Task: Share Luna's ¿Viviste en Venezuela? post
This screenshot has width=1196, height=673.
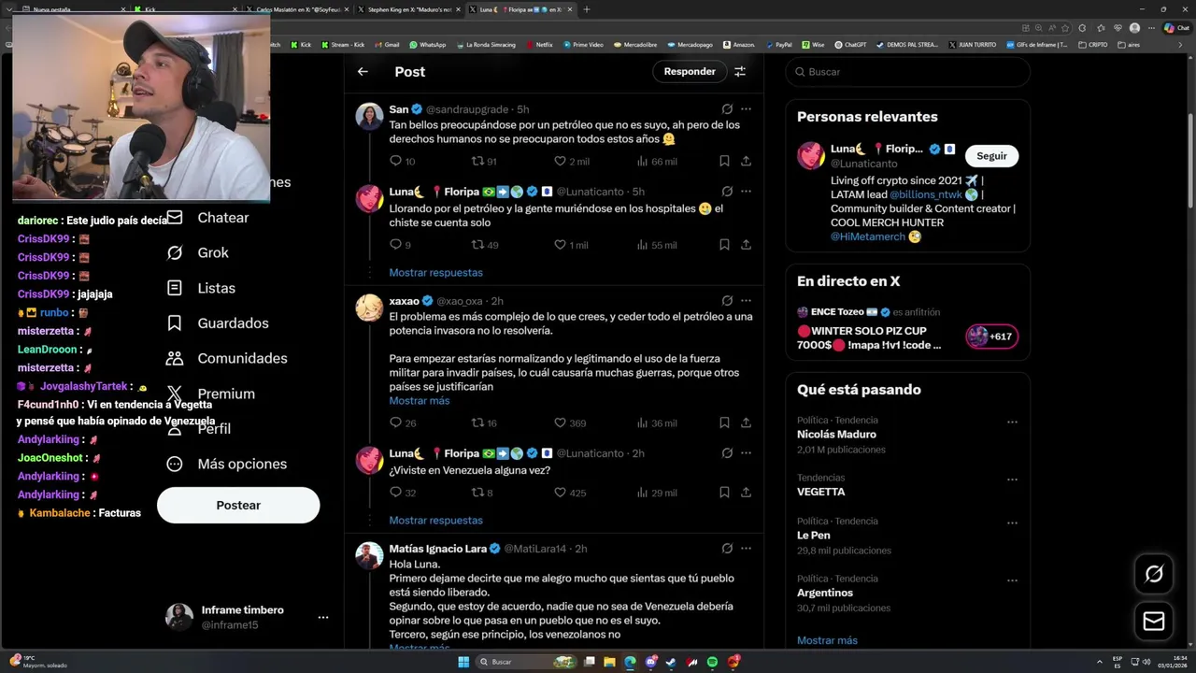Action: [746, 493]
